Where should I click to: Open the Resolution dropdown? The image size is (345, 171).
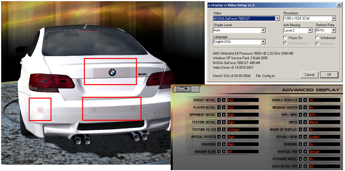333,19
